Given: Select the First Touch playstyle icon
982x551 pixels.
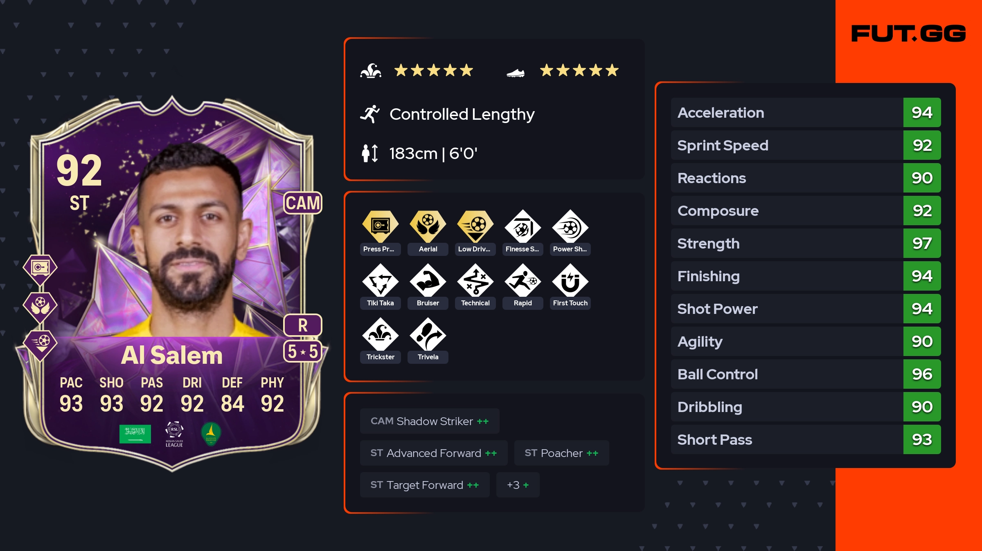Looking at the screenshot, I should coord(570,280).
